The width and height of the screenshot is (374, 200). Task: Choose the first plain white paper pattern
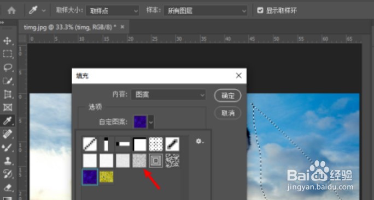tap(90, 161)
